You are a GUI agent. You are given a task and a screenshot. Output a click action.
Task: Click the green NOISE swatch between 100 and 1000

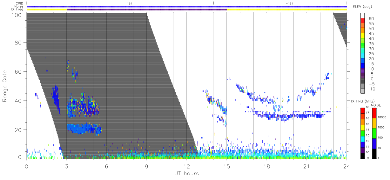(x=375, y=133)
